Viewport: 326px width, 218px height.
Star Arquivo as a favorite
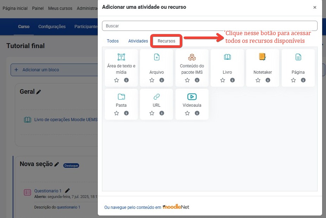pos(152,80)
